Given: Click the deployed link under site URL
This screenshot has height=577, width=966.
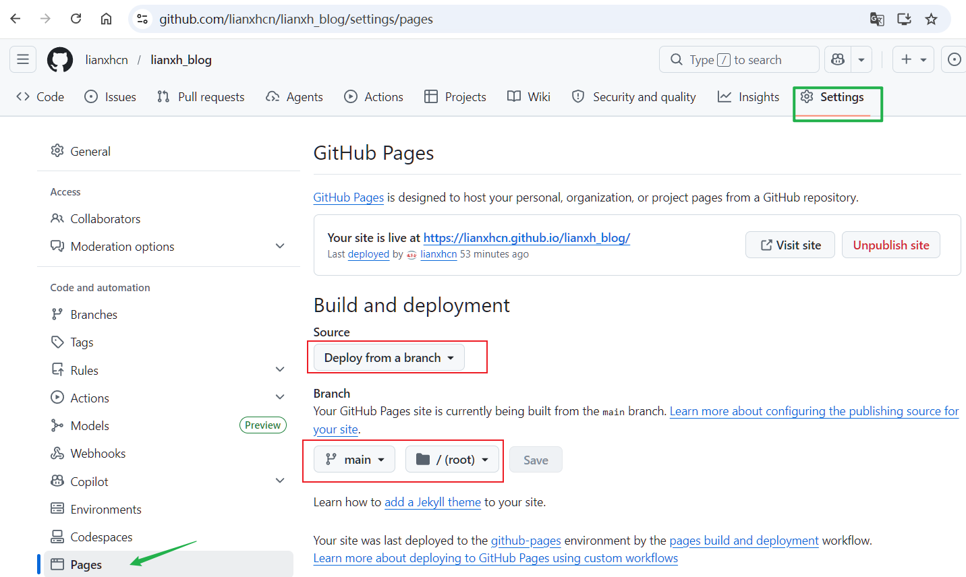Looking at the screenshot, I should click(368, 254).
